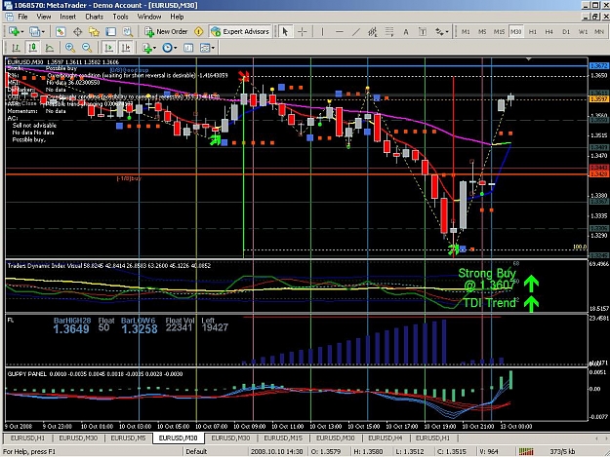610x457 pixels.
Task: Click the New Order button
Action: (166, 31)
